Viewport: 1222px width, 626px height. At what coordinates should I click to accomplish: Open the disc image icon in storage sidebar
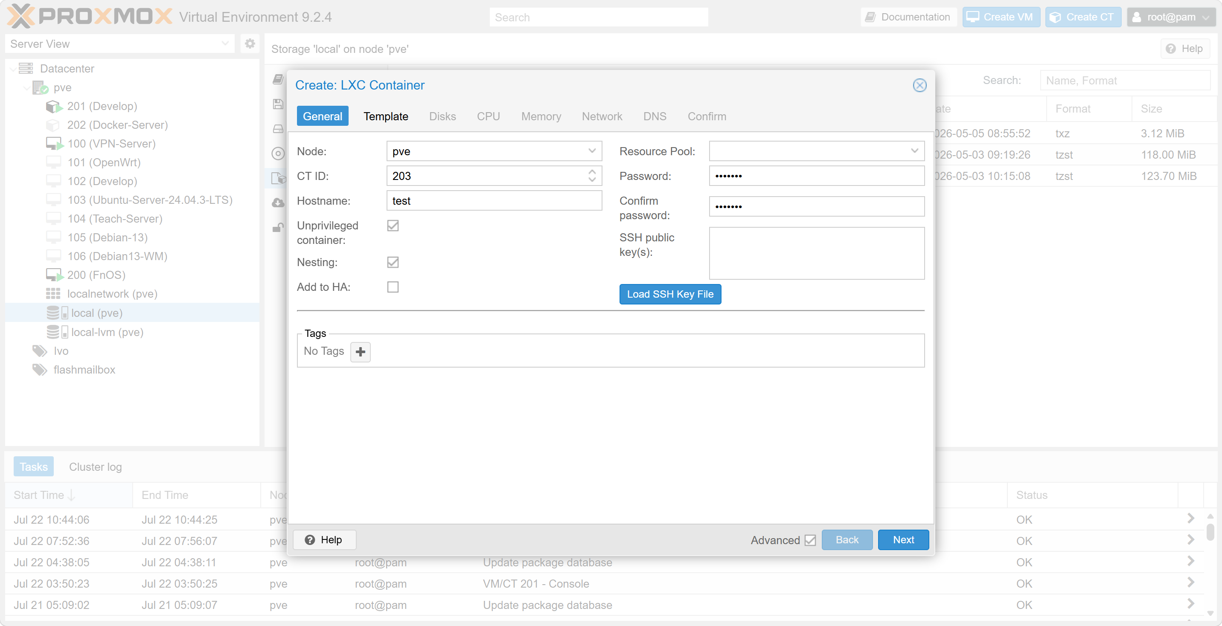[278, 153]
